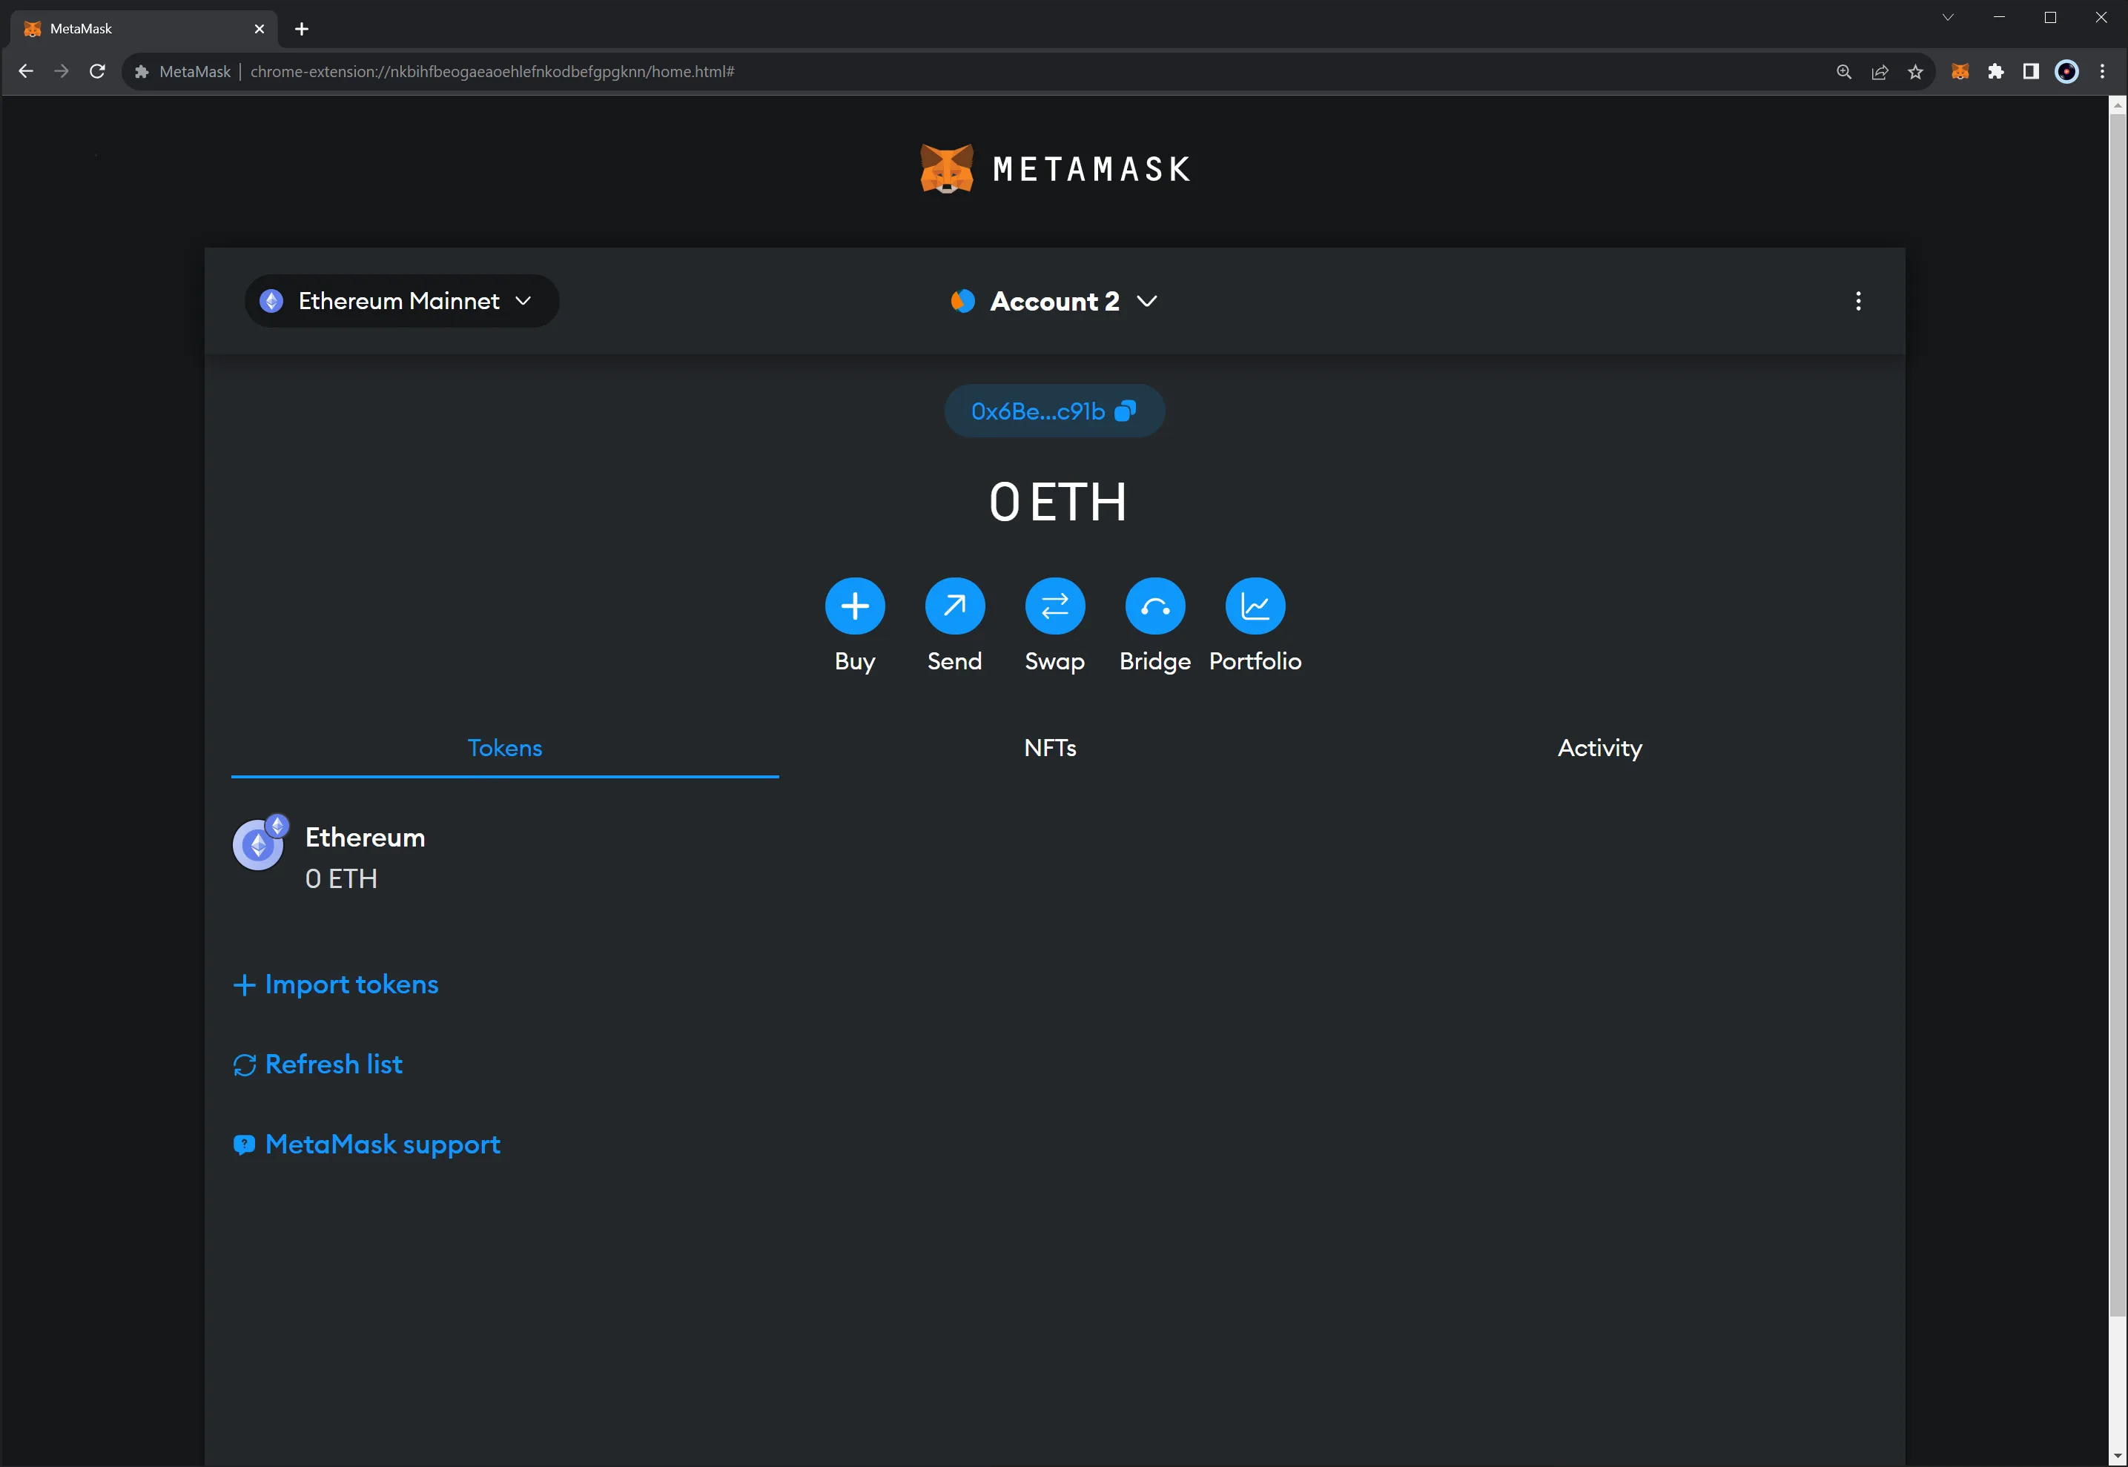Expand the Ethereum Mainnet network dropdown

[x=402, y=302]
